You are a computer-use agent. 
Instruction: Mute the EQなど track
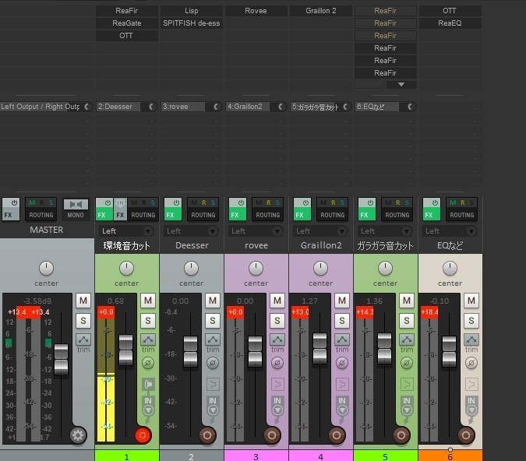[471, 301]
